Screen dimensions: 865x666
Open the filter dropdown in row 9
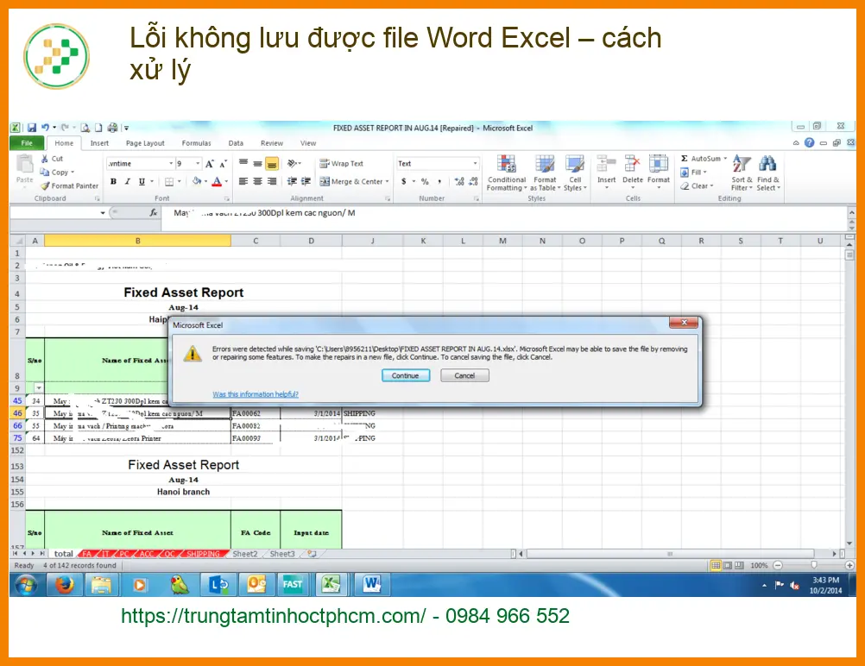point(39,387)
